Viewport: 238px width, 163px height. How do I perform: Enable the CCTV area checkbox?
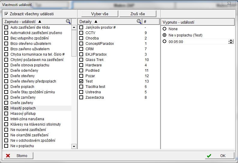[x=81, y=33]
